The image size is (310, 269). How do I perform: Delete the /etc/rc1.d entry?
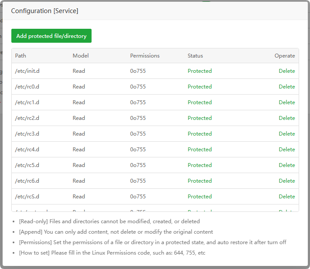point(286,102)
